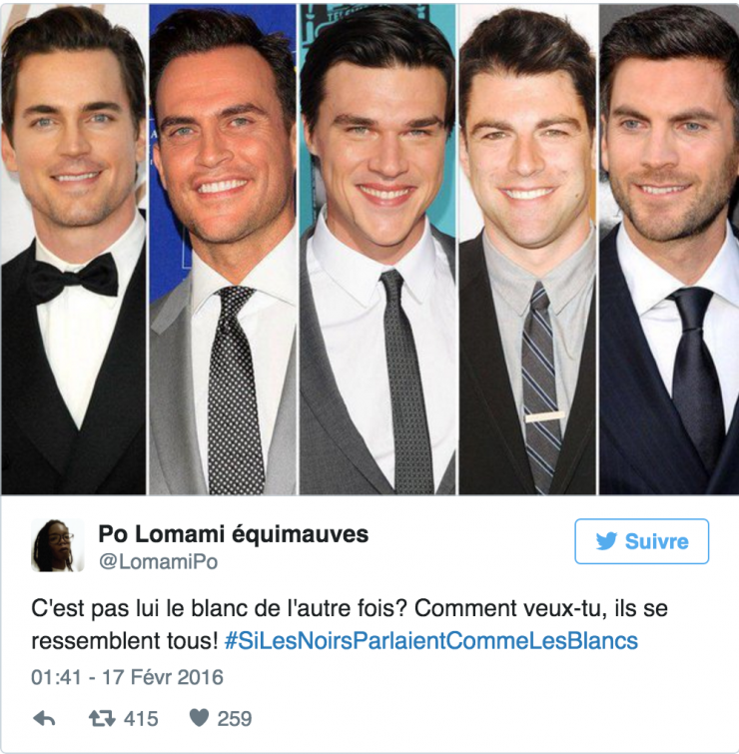The image size is (739, 754).
Task: View the 259 likes count
Action: (234, 719)
